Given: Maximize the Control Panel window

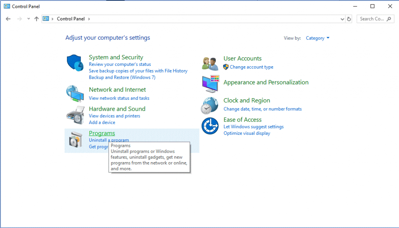Looking at the screenshot, I should pos(373,6).
